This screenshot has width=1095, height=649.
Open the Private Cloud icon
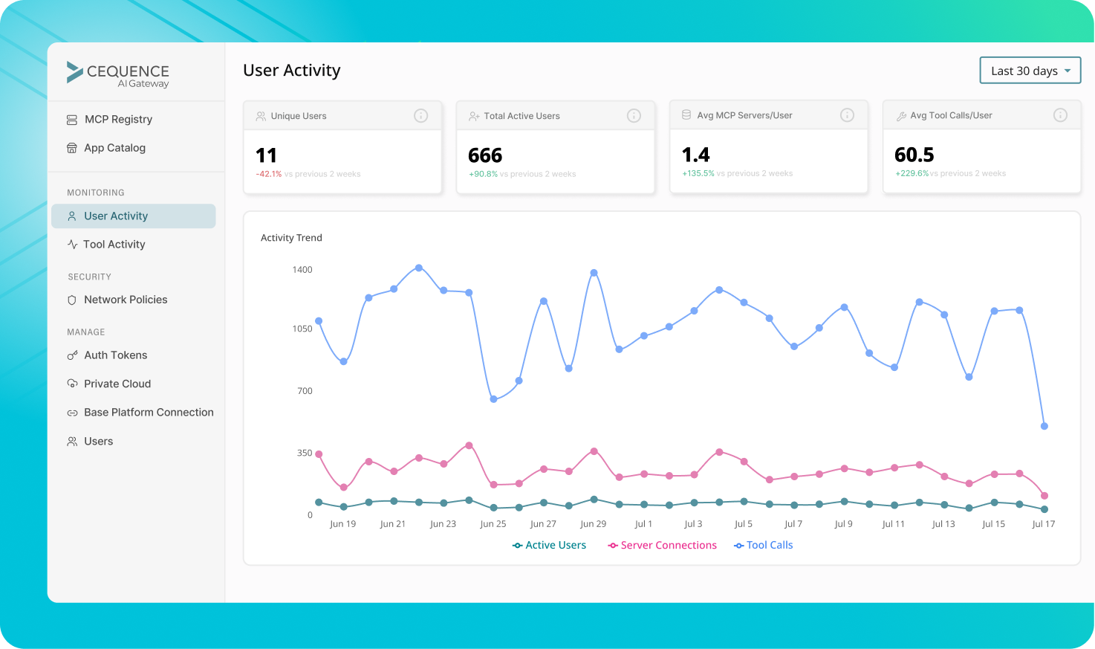[71, 383]
